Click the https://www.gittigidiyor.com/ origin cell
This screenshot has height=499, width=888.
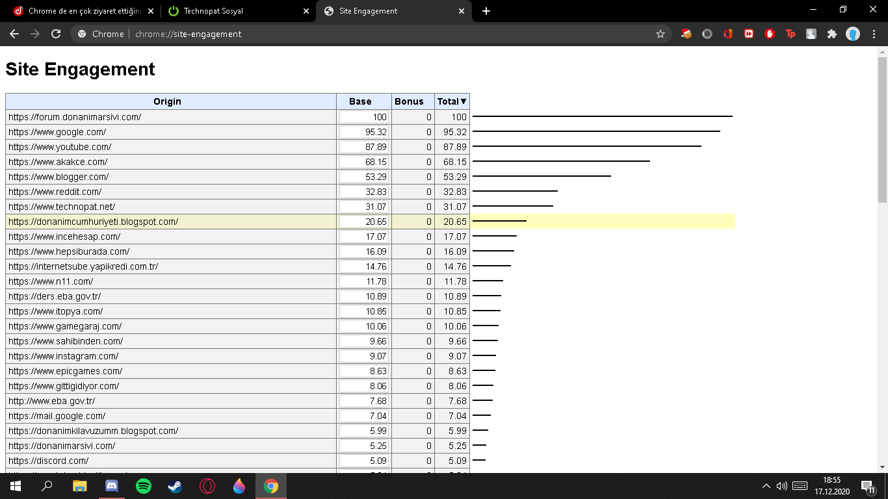[x=171, y=386]
